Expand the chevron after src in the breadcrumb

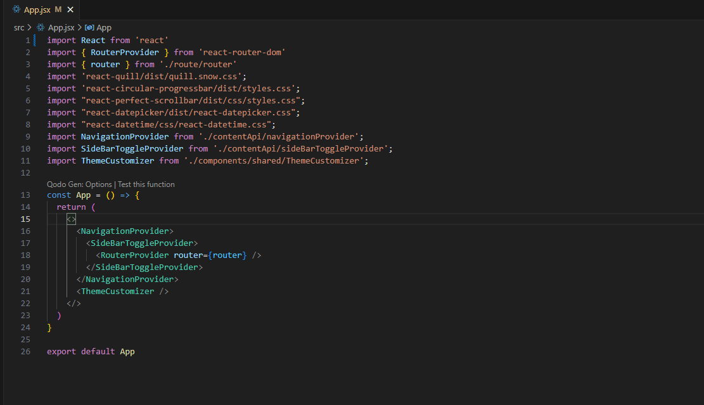pyautogui.click(x=30, y=28)
